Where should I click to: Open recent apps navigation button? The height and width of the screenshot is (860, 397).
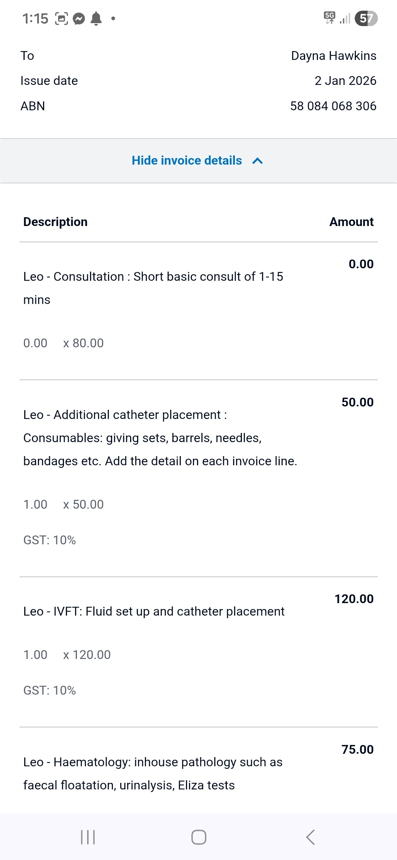pos(88,837)
